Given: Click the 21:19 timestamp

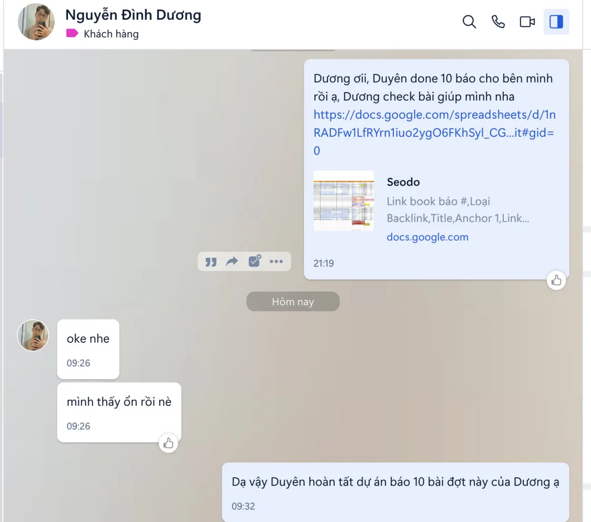Looking at the screenshot, I should tap(324, 263).
